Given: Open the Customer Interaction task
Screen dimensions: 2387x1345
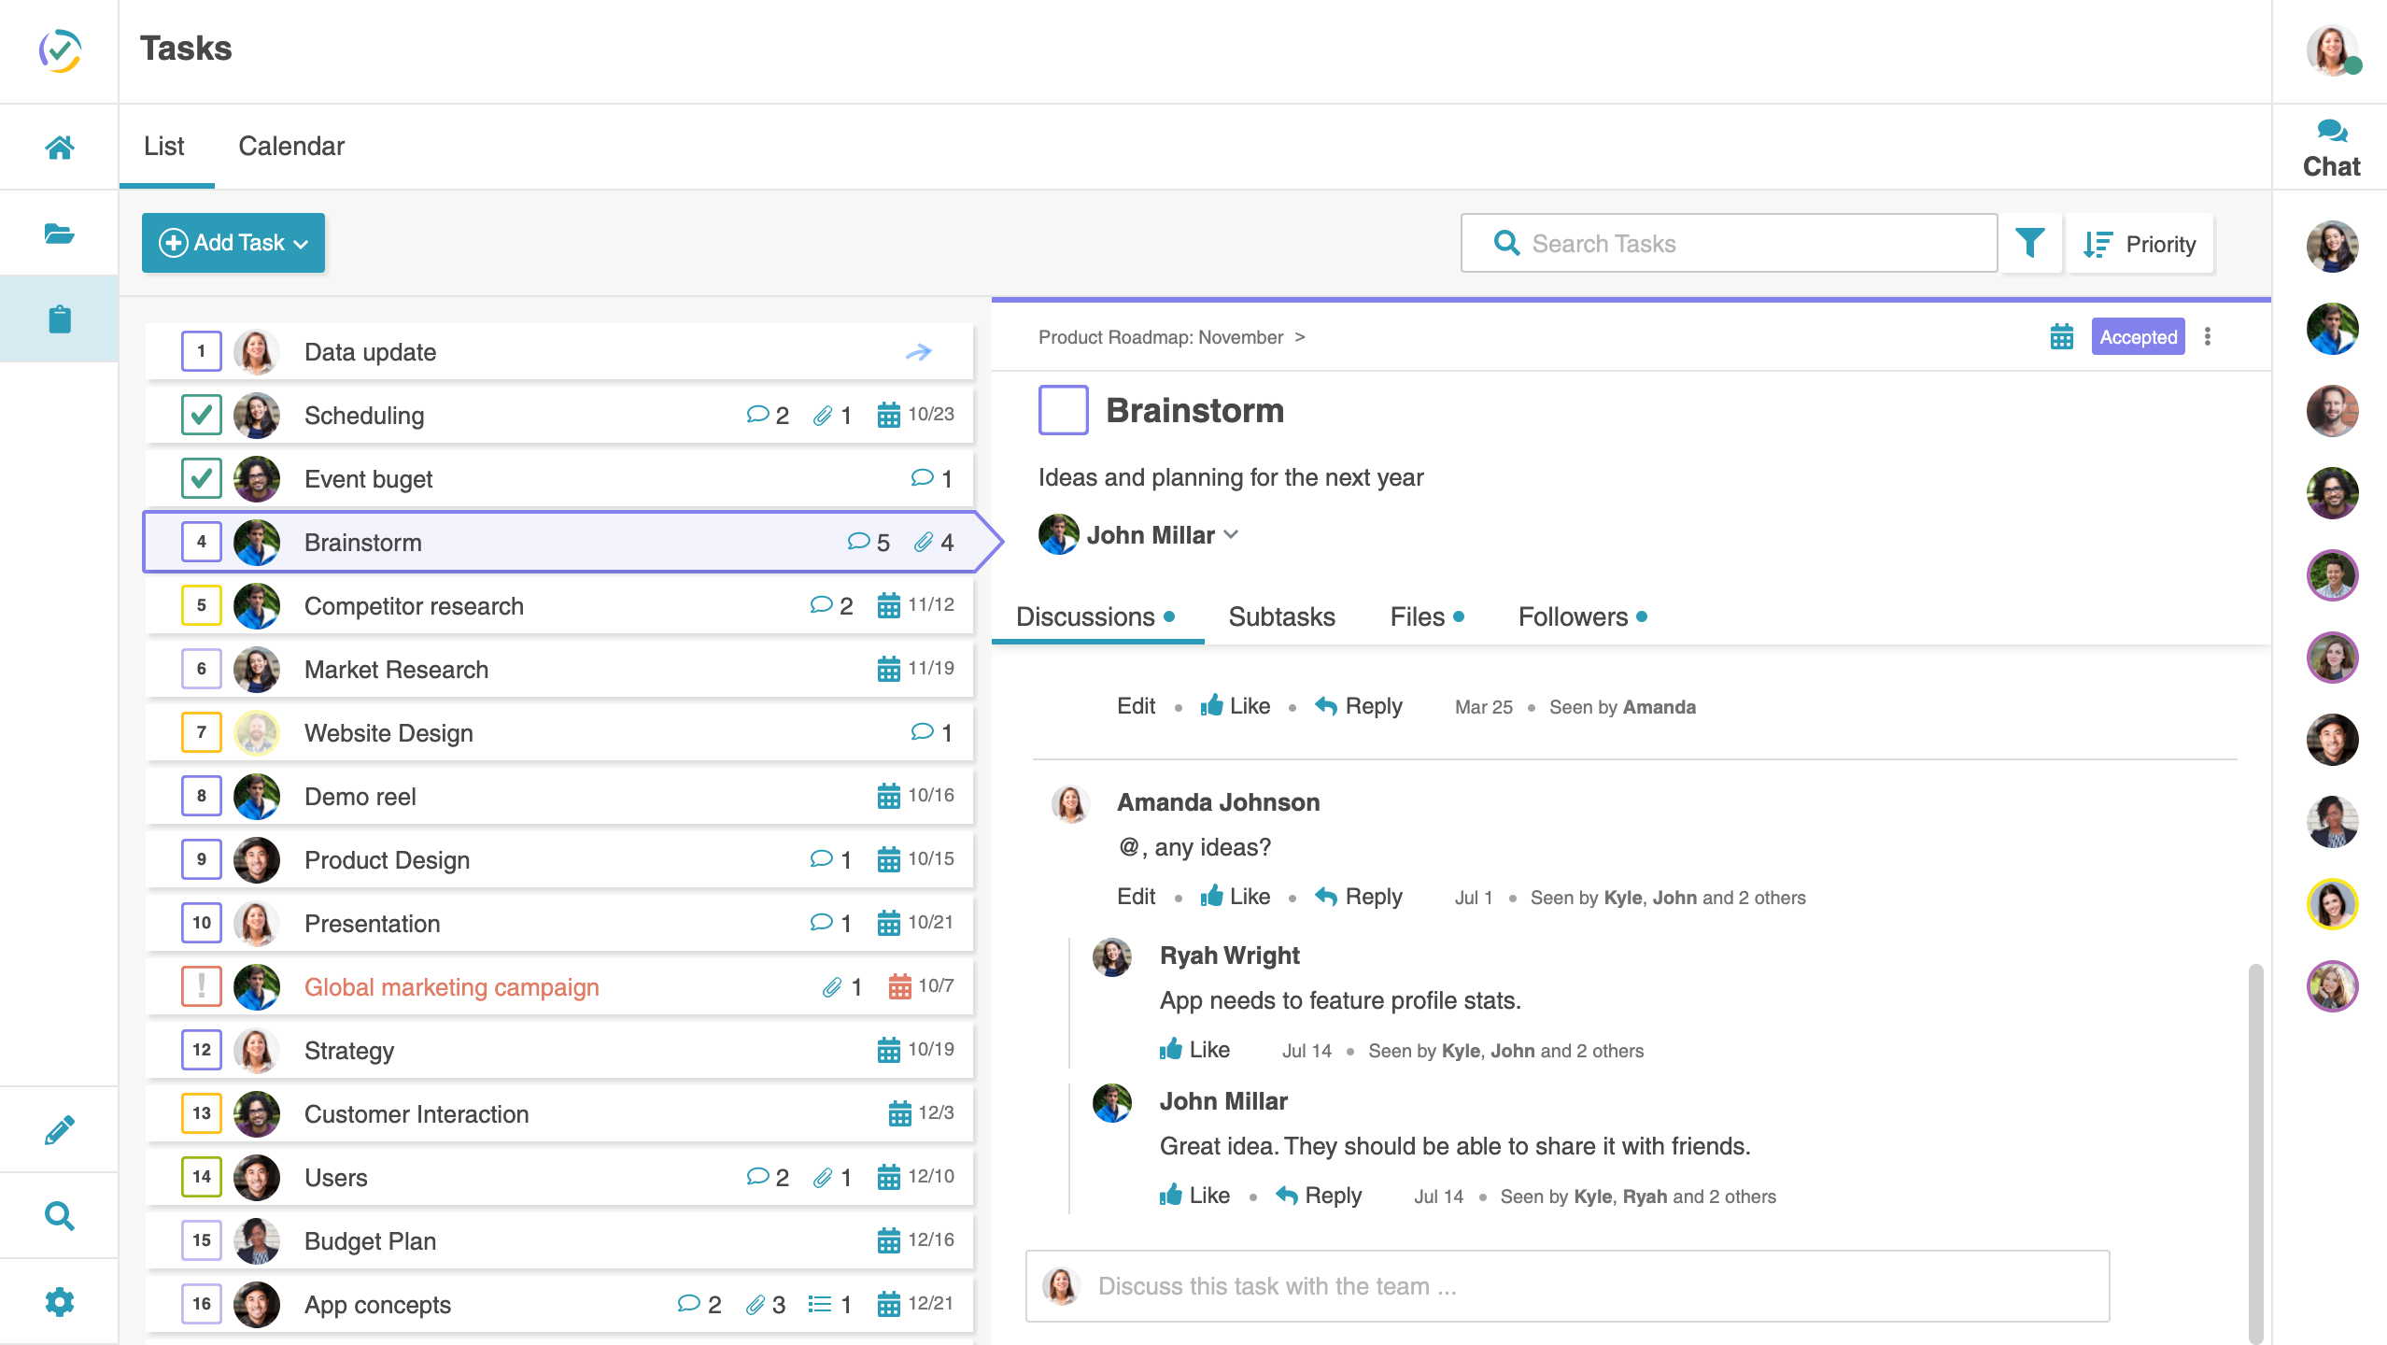Looking at the screenshot, I should 560,1113.
